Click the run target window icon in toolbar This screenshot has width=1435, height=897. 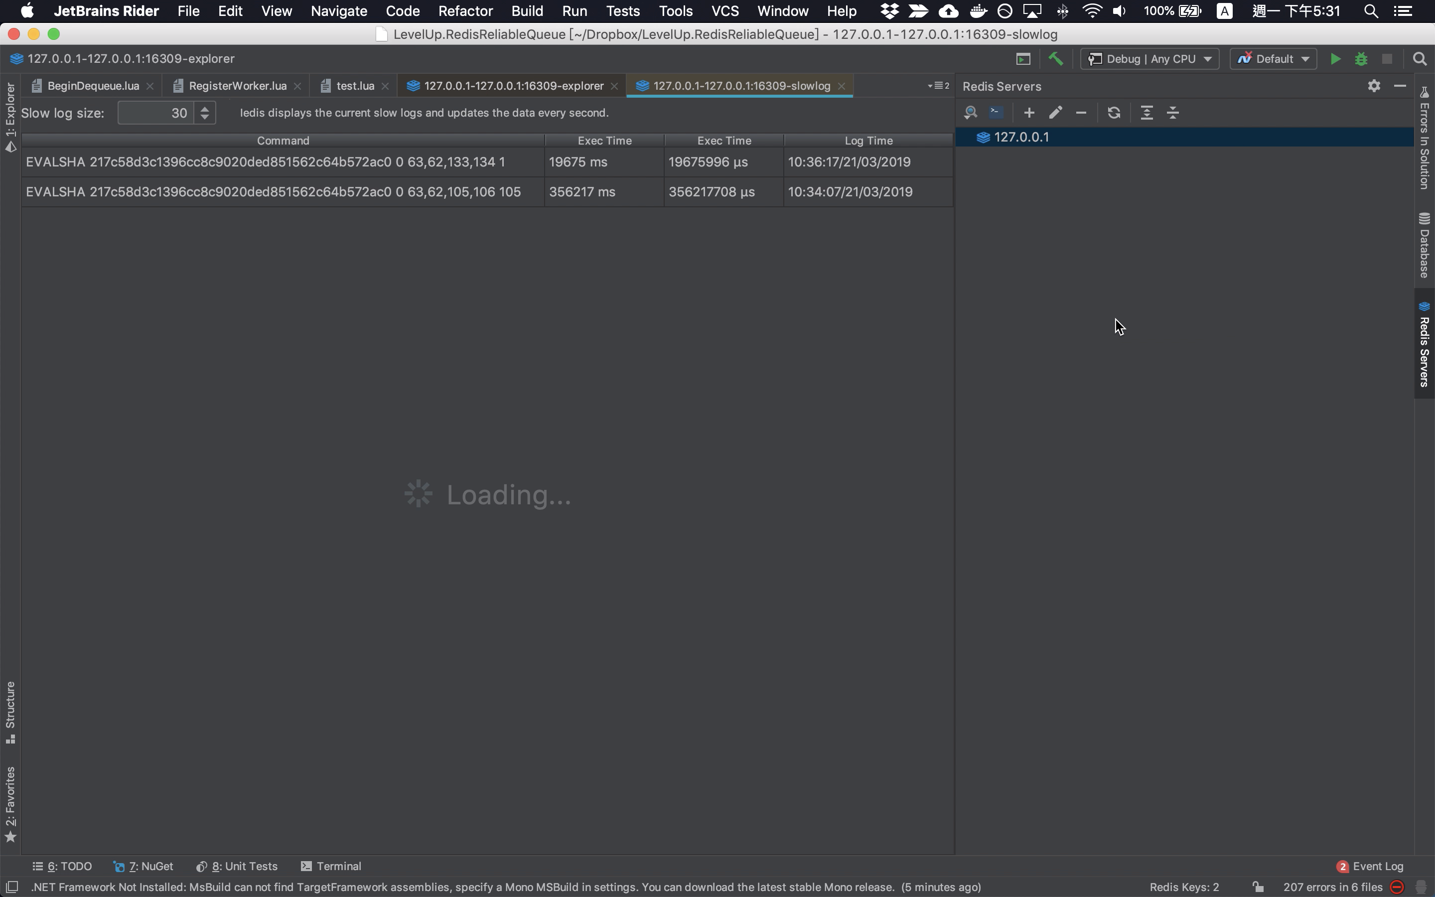(1023, 59)
